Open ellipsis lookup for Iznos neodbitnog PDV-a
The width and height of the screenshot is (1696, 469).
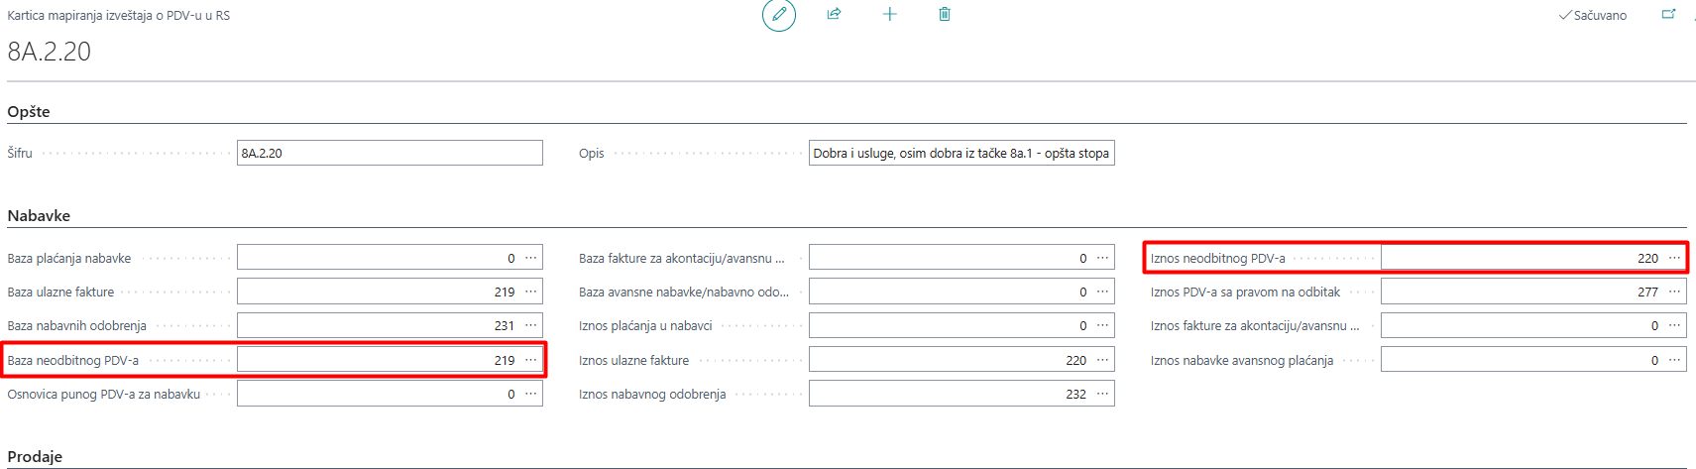point(1674,258)
